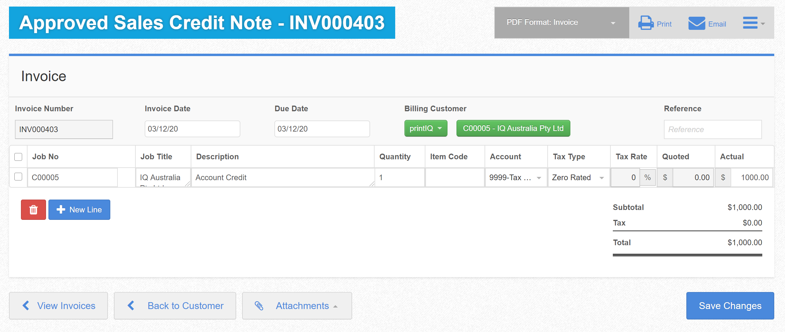Click the plus icon on New Line
This screenshot has height=332, width=785.
[61, 209]
